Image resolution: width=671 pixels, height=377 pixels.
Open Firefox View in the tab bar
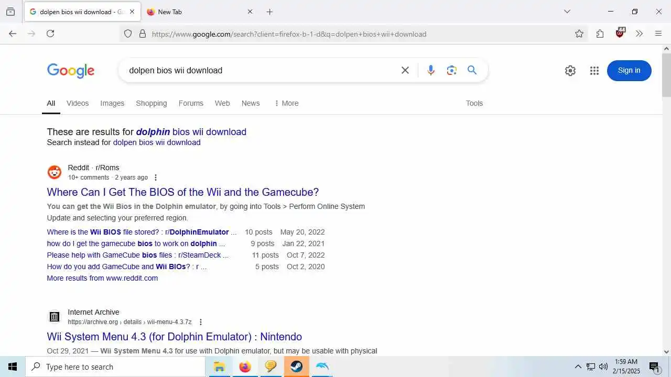(10, 12)
